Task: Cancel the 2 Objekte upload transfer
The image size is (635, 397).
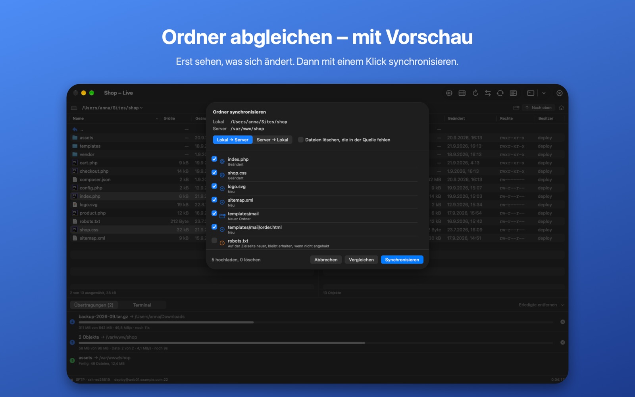Action: 562,342
